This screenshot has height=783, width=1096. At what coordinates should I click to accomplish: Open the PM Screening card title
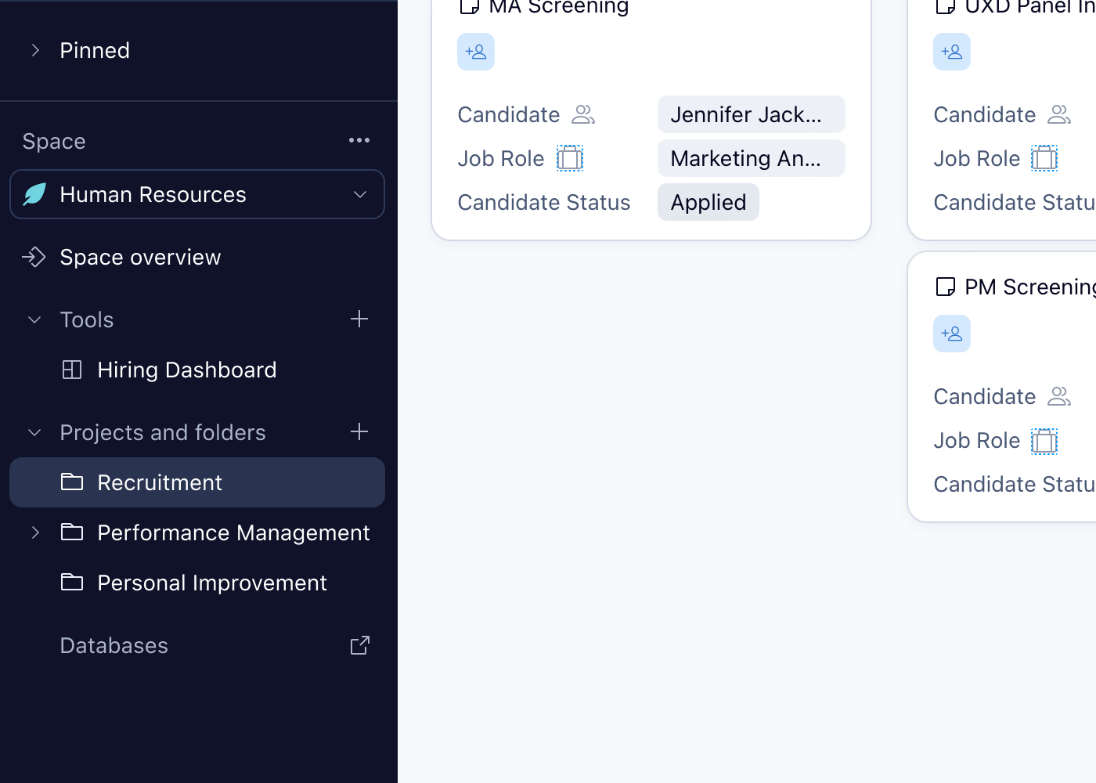click(x=1030, y=287)
